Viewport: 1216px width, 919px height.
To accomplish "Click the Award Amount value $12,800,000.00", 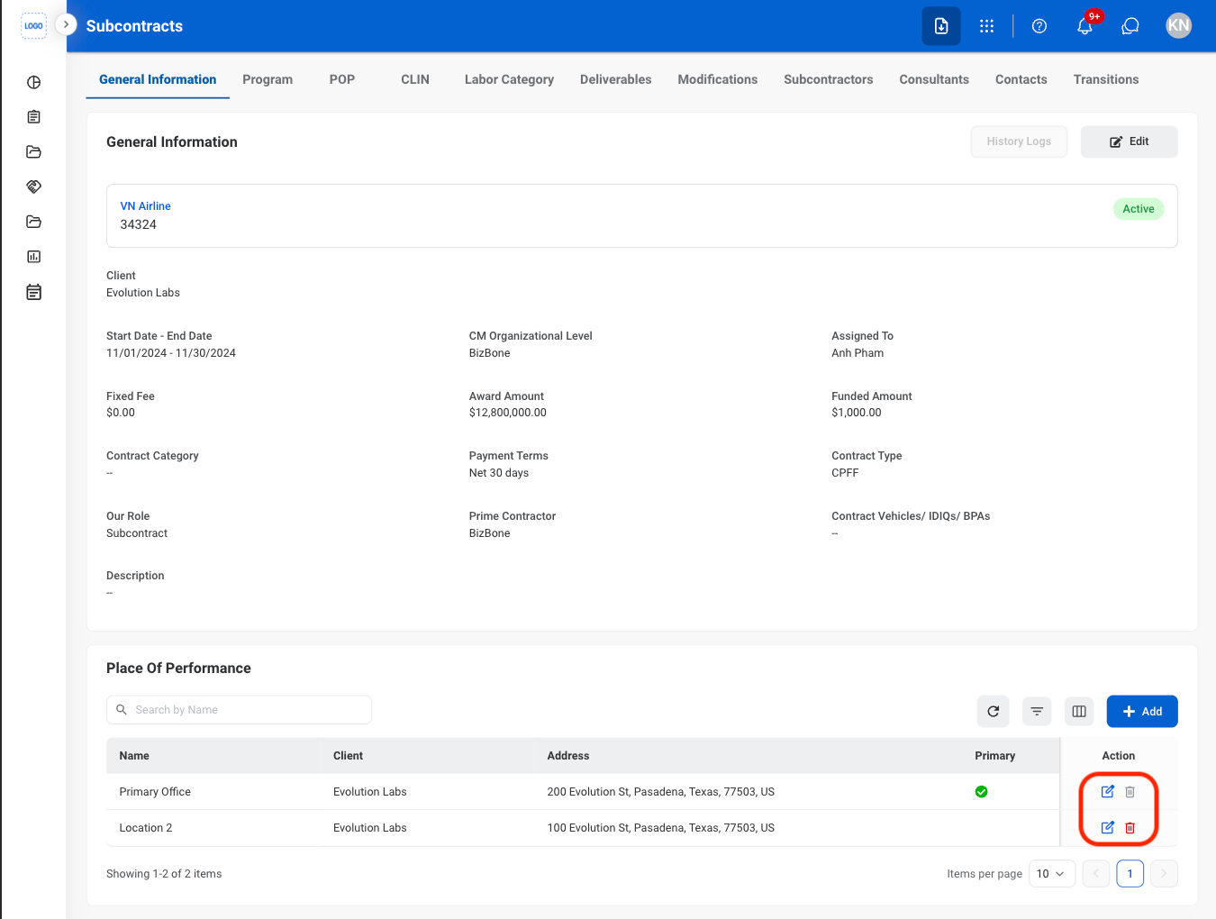I will pos(508,413).
